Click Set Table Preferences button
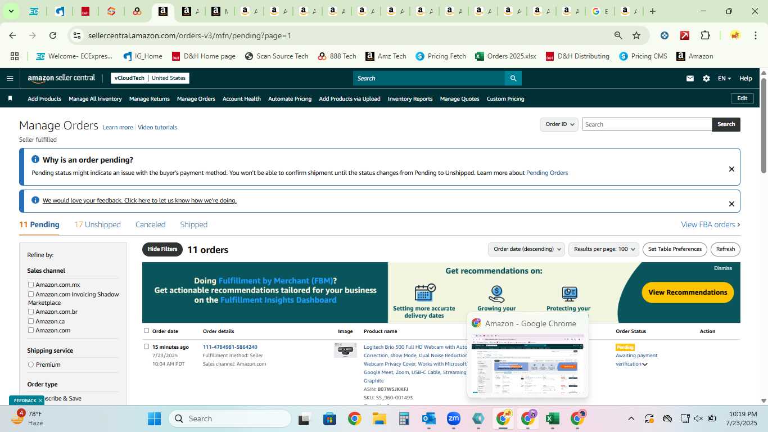This screenshot has width=768, height=432. [675, 249]
